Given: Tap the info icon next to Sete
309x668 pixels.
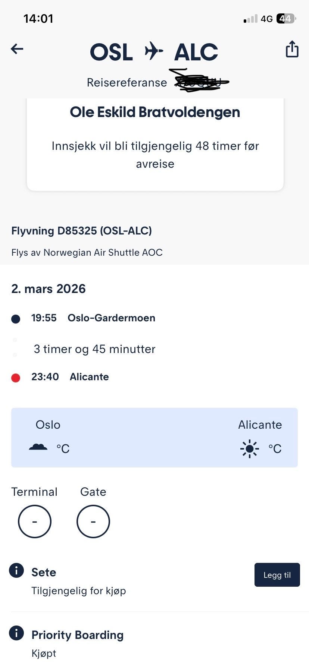Looking at the screenshot, I should pos(16,570).
